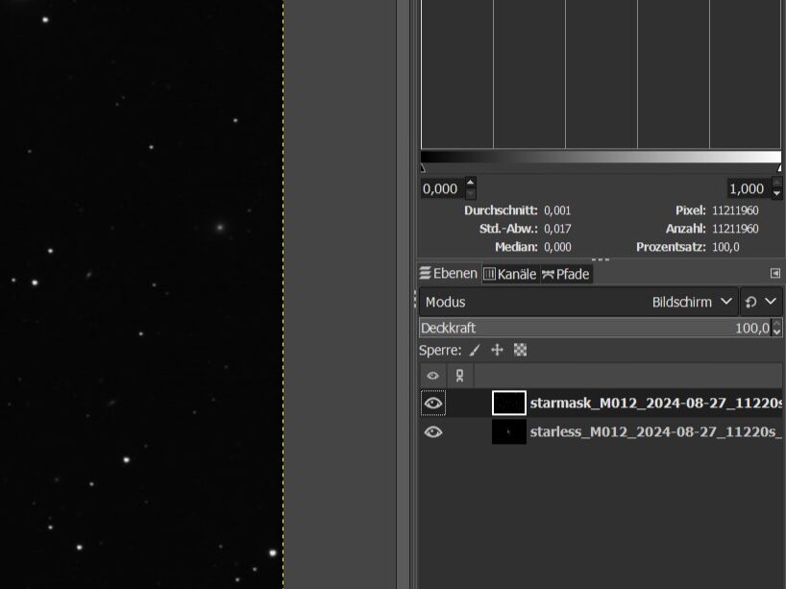This screenshot has height=589, width=786.
Task: Click the histogram graph area
Action: click(601, 74)
